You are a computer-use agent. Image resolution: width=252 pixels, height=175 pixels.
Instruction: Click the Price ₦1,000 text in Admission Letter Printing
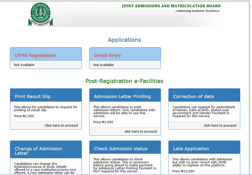click(103, 122)
